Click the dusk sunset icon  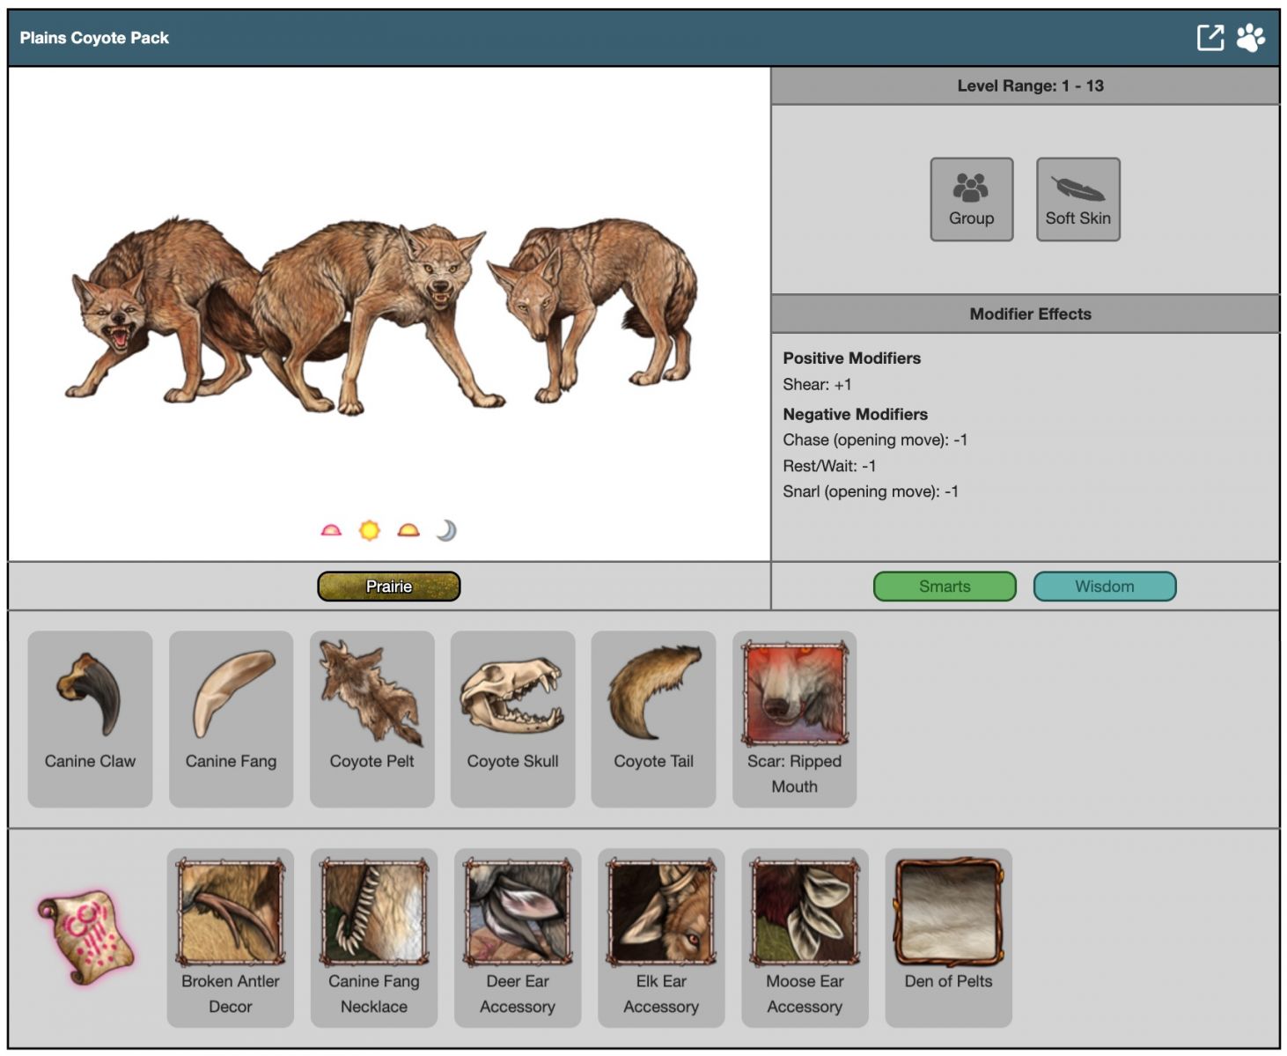click(x=408, y=530)
